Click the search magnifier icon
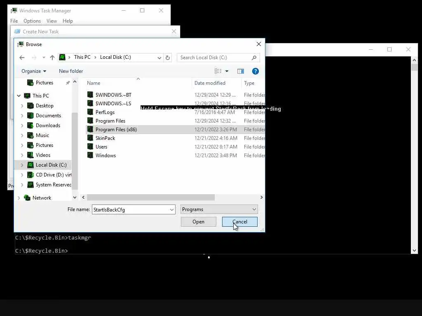Screen dimensions: 422x316 254,58
